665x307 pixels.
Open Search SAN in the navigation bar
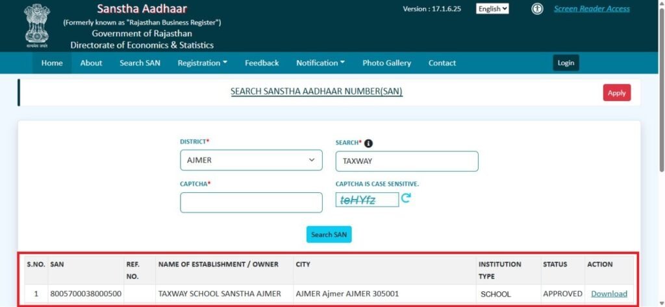(140, 63)
